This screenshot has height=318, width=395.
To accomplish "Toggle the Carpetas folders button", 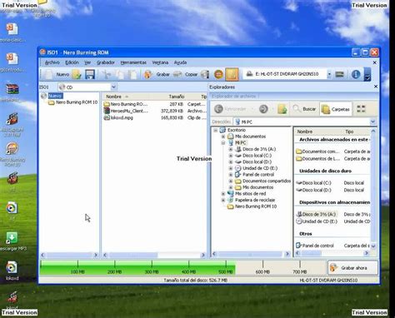I will 336,109.
